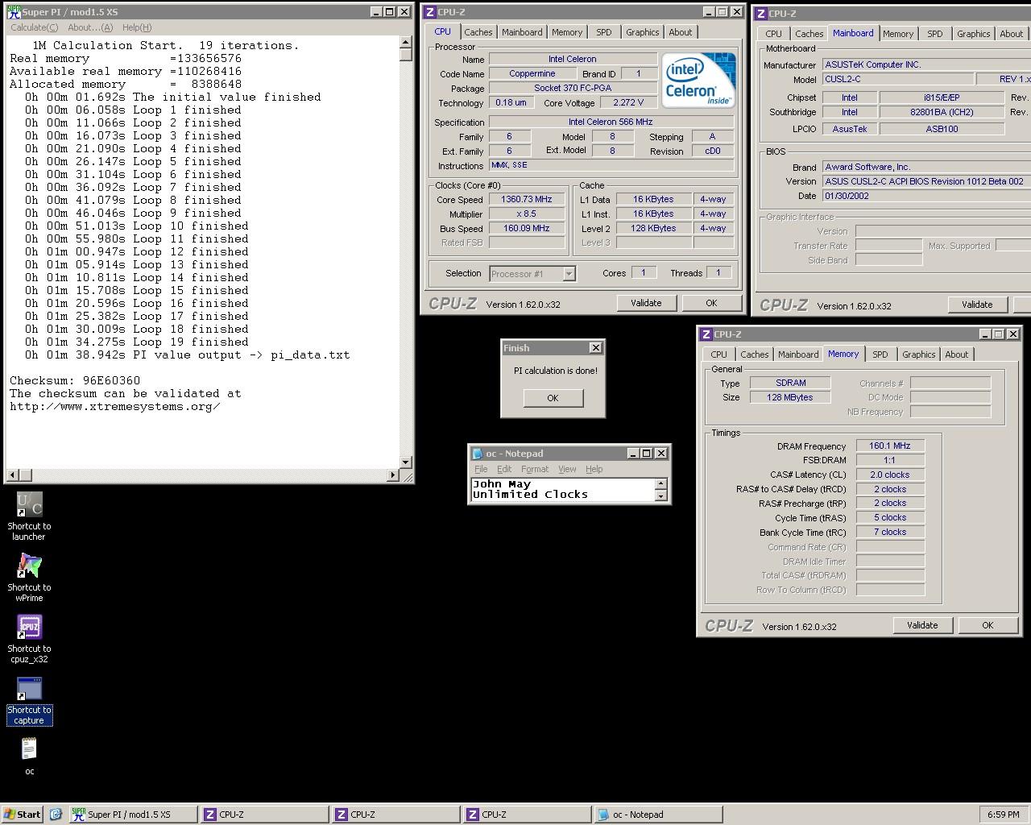This screenshot has width=1031, height=825.
Task: Select CPU tab in CPU-Z Memory window
Action: tap(718, 354)
